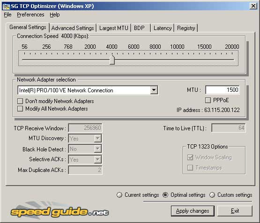Open the MTU Discovery dropdown
Image resolution: width=260 pixels, height=223 pixels.
point(97,138)
